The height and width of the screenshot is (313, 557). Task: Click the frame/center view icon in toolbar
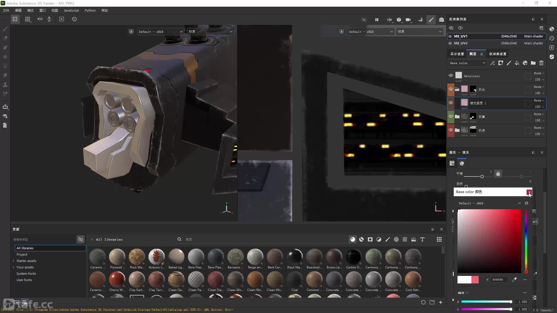tap(62, 19)
